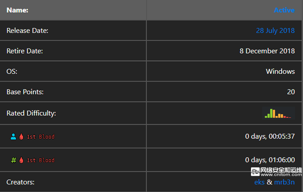Click the www.cnitom.com watermark text
The height and width of the screenshot is (192, 303).
(x=281, y=175)
